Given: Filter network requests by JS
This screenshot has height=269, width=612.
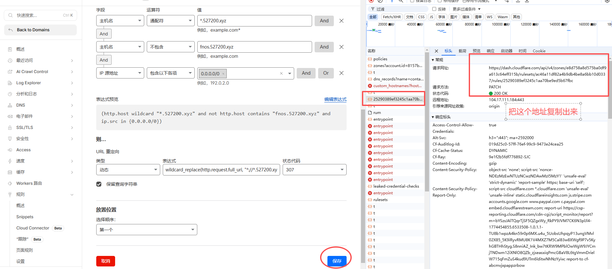Looking at the screenshot, I should point(431,17).
